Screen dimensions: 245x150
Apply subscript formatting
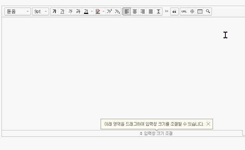117,12
